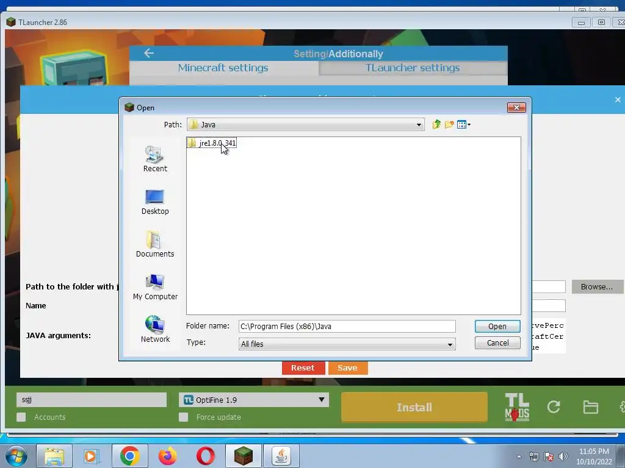Open Firefox from taskbar
Image resolution: width=625 pixels, height=468 pixels.
[x=167, y=456]
